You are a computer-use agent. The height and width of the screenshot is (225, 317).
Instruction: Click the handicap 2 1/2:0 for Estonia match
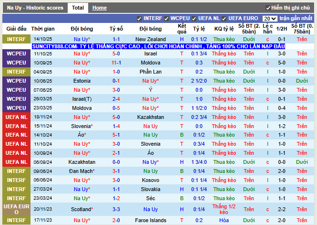pyautogui.click(x=199, y=81)
